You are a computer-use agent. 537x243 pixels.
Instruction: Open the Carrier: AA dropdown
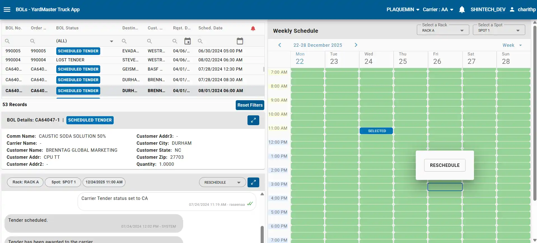tap(438, 10)
